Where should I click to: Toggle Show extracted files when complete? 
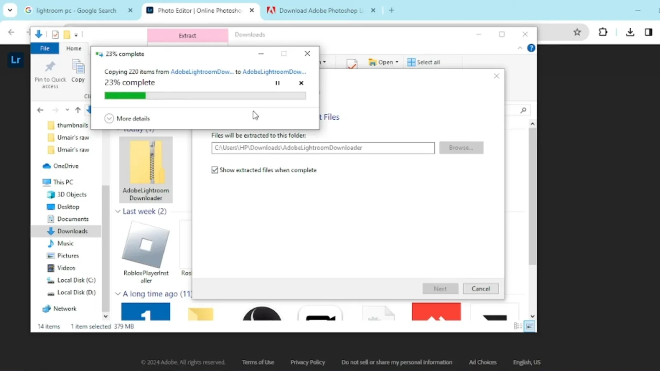215,170
